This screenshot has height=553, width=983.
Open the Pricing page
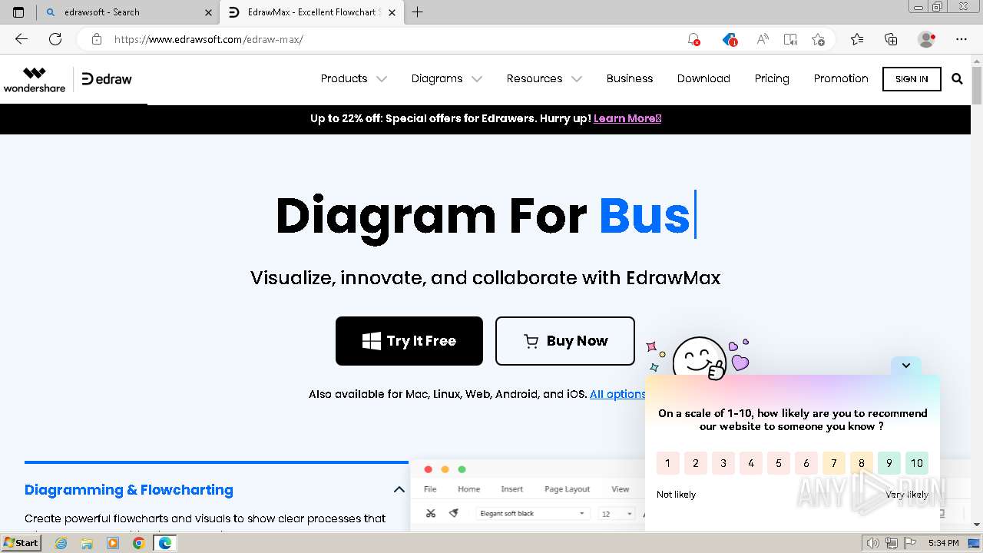tap(772, 78)
